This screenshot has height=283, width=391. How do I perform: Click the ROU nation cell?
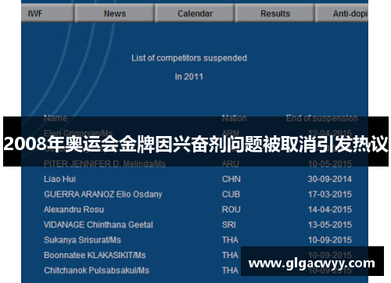pos(231,210)
